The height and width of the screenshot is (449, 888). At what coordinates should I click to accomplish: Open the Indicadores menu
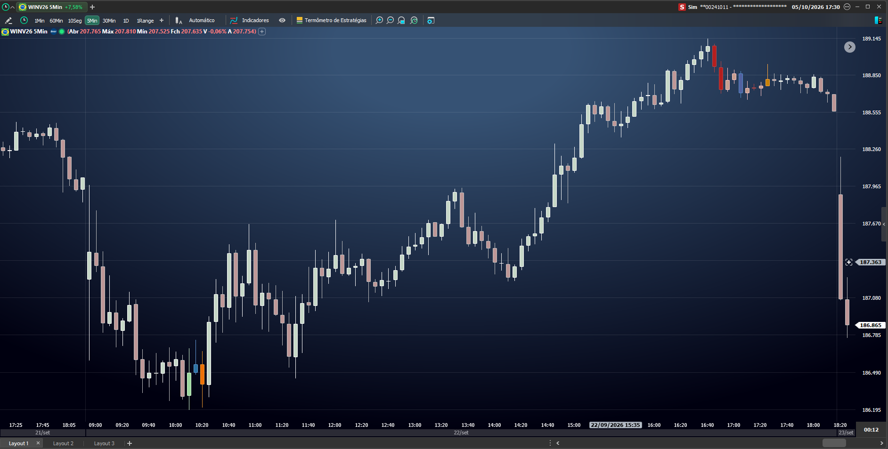(x=250, y=20)
